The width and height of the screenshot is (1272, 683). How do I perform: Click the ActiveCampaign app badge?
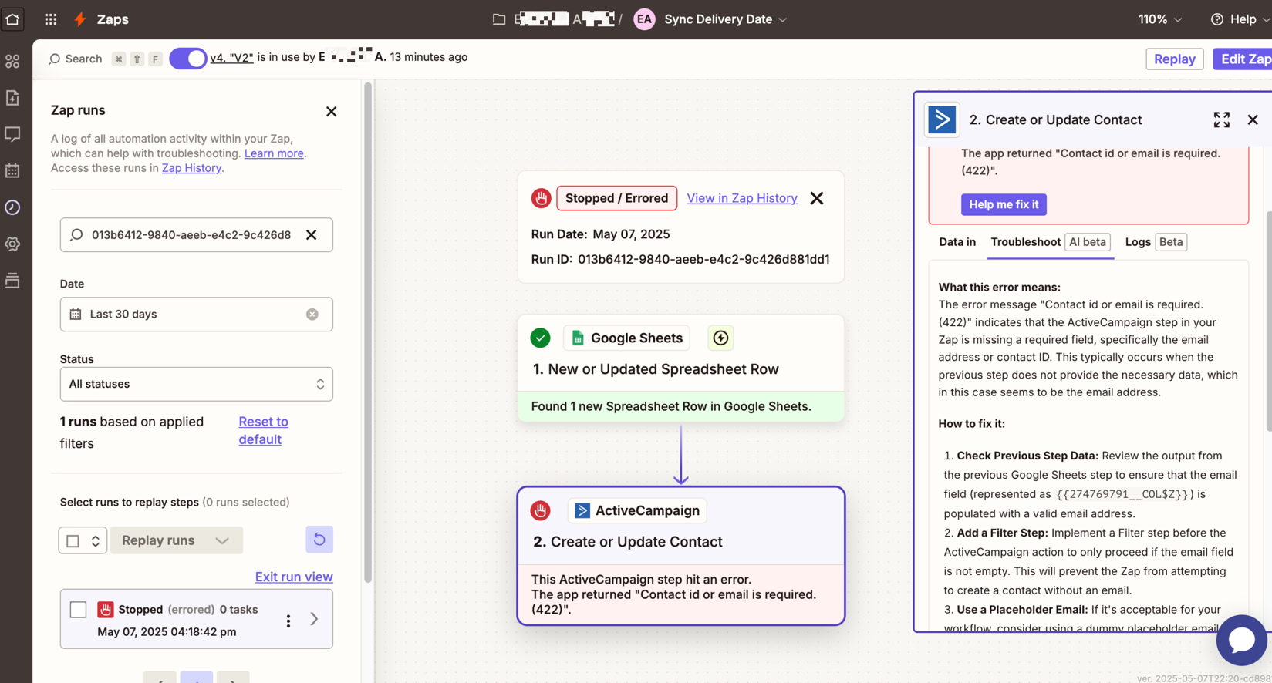637,511
